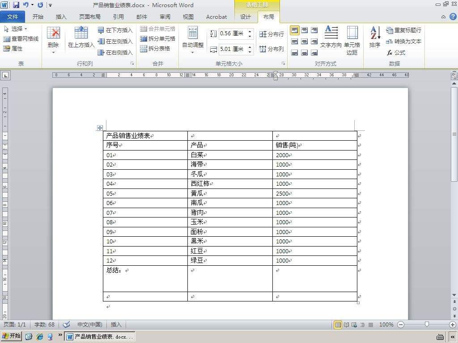The image size is (458, 343).
Task: Customize the quick access toolbar dropdown
Action: [x=51, y=5]
